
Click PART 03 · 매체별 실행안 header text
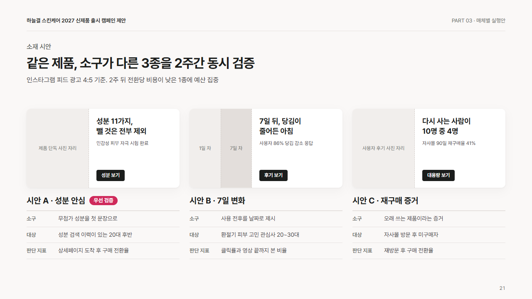[x=478, y=20]
